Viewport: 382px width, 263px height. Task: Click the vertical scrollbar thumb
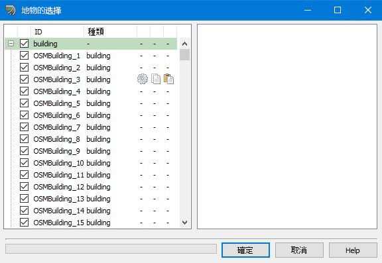(184, 55)
